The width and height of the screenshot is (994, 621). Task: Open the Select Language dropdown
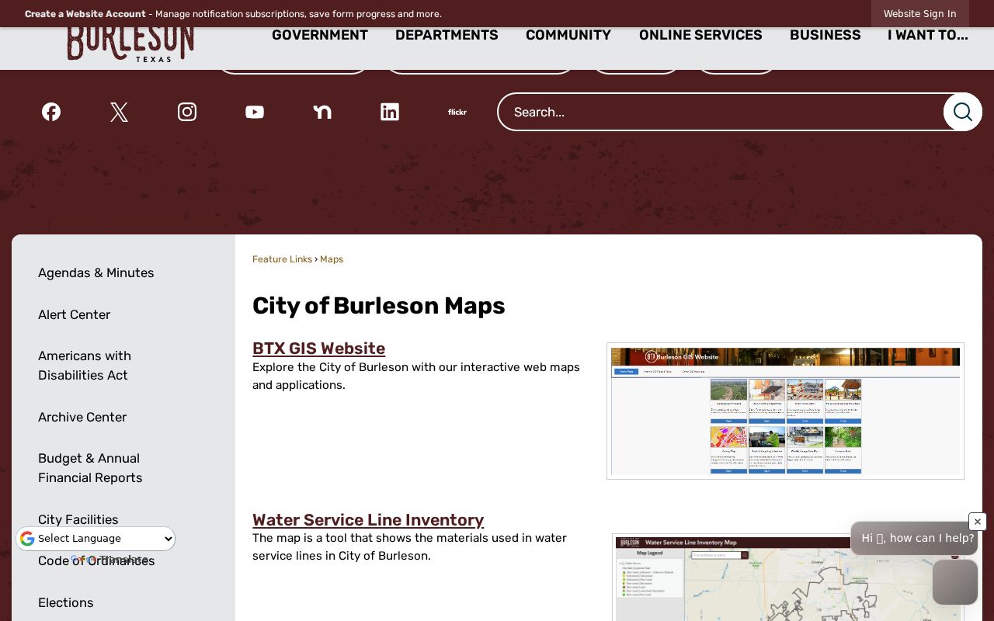click(x=96, y=539)
